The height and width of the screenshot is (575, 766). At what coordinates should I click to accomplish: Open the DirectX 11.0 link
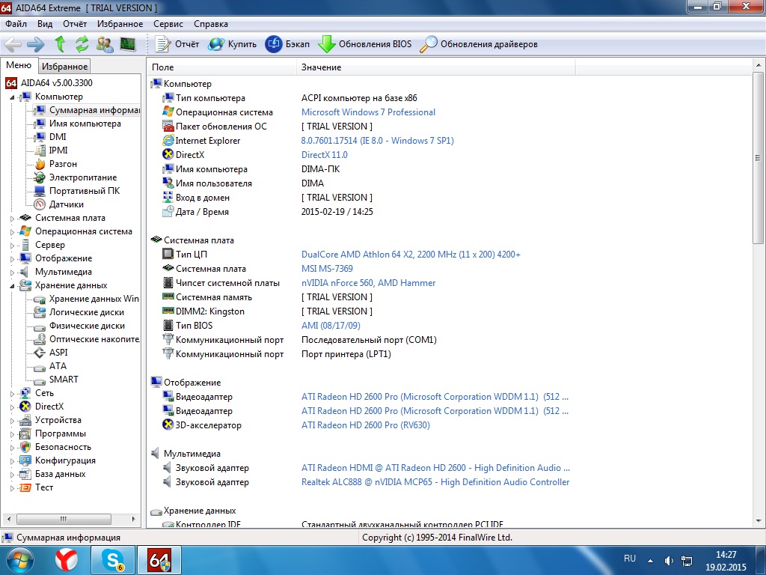pos(325,155)
